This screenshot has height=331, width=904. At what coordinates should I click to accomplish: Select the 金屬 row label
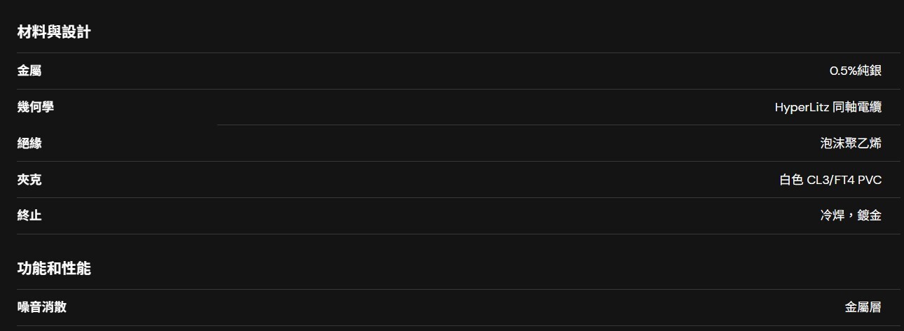(29, 71)
